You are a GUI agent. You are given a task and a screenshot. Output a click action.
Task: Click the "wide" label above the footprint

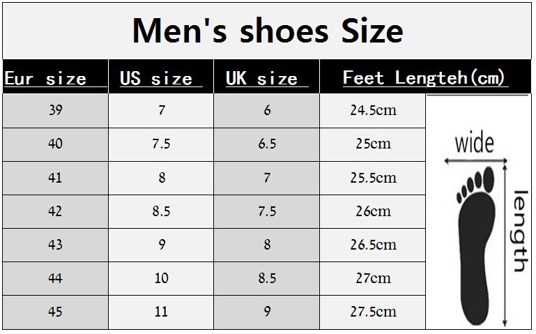pos(474,144)
